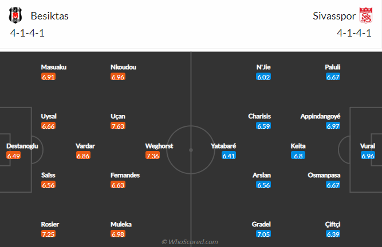The height and width of the screenshot is (247, 382).
Task: Select Vardar's 6.86 rating badge
Action: [83, 156]
